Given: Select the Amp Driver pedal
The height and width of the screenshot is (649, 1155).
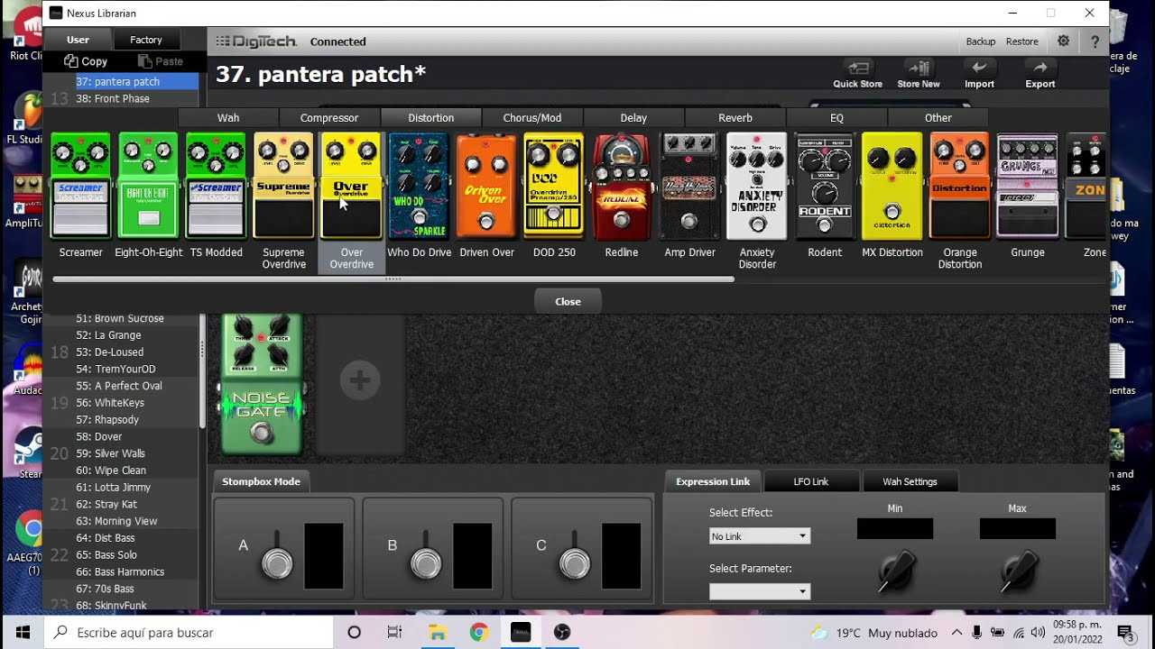Looking at the screenshot, I should click(x=689, y=186).
